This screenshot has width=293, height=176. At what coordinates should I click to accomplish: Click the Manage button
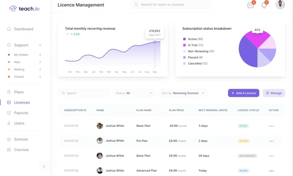pos(274,93)
